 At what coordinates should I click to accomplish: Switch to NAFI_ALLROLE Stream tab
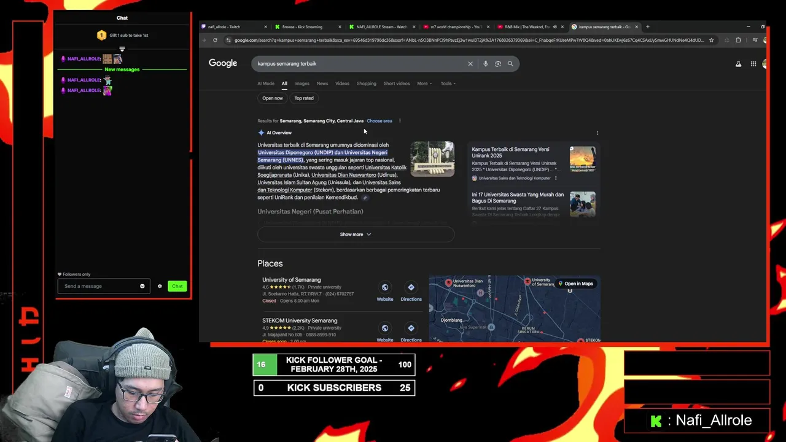pos(381,27)
